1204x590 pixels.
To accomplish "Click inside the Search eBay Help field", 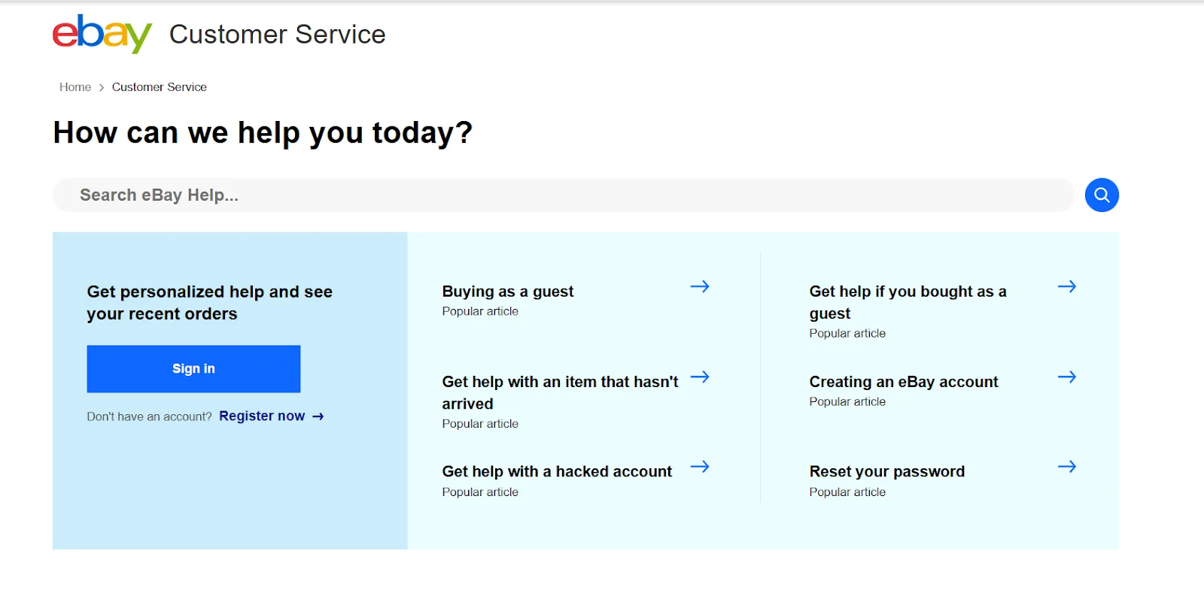I will [x=301, y=195].
